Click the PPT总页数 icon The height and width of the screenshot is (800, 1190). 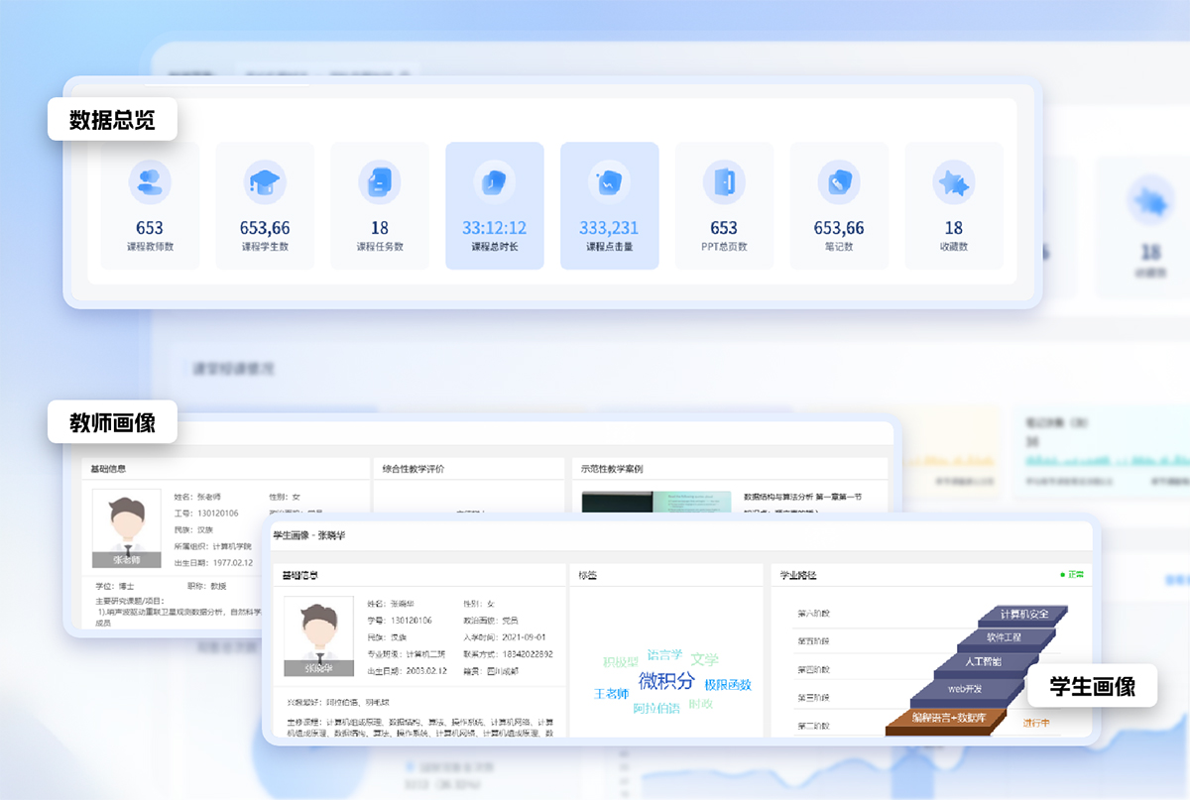coord(724,182)
